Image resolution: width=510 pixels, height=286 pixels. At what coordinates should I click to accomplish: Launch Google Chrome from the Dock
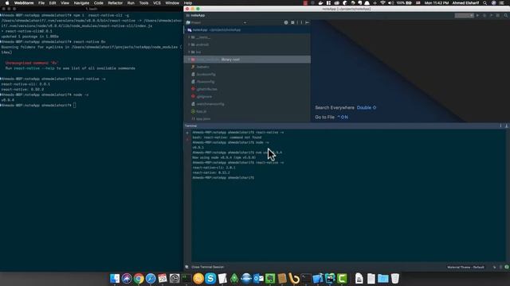click(139, 279)
